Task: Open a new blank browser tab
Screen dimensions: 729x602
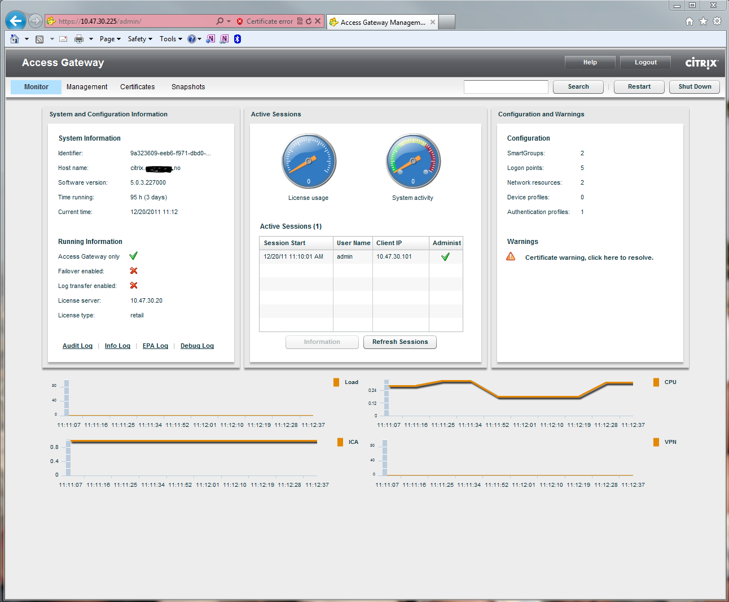Action: click(447, 22)
